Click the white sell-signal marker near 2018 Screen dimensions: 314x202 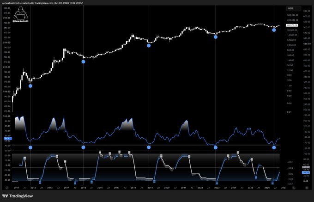click(x=129, y=153)
